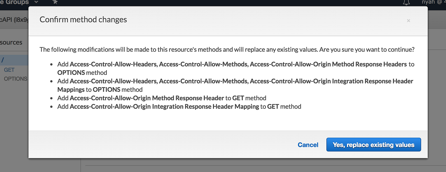446x172 pixels.
Task: Click bullet about GET Method Response Header
Action: (162, 98)
